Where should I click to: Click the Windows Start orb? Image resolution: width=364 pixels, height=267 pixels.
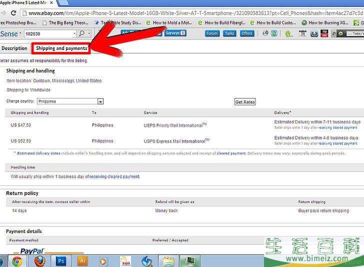tap(1, 261)
